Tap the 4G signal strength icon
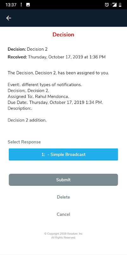127x255 pixels. [x=114, y=5]
